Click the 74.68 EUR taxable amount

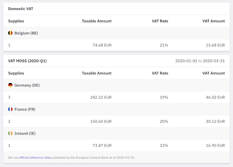point(102,45)
